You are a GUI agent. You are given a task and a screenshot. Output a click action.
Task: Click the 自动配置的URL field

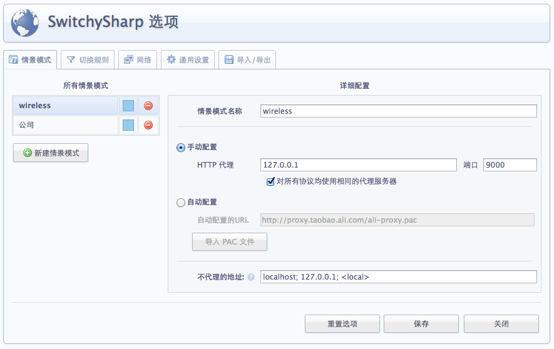[x=398, y=220]
